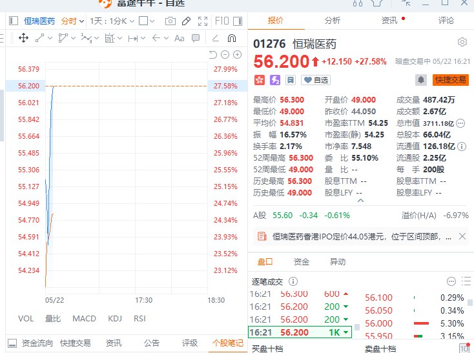
Task: Select the measurement region tool
Action: pos(109,38)
